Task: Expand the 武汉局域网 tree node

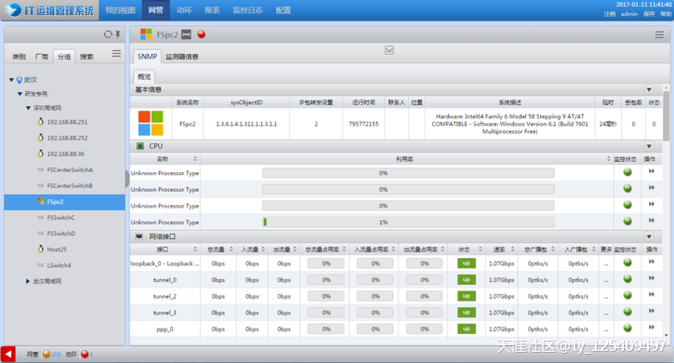Action: pos(28,281)
